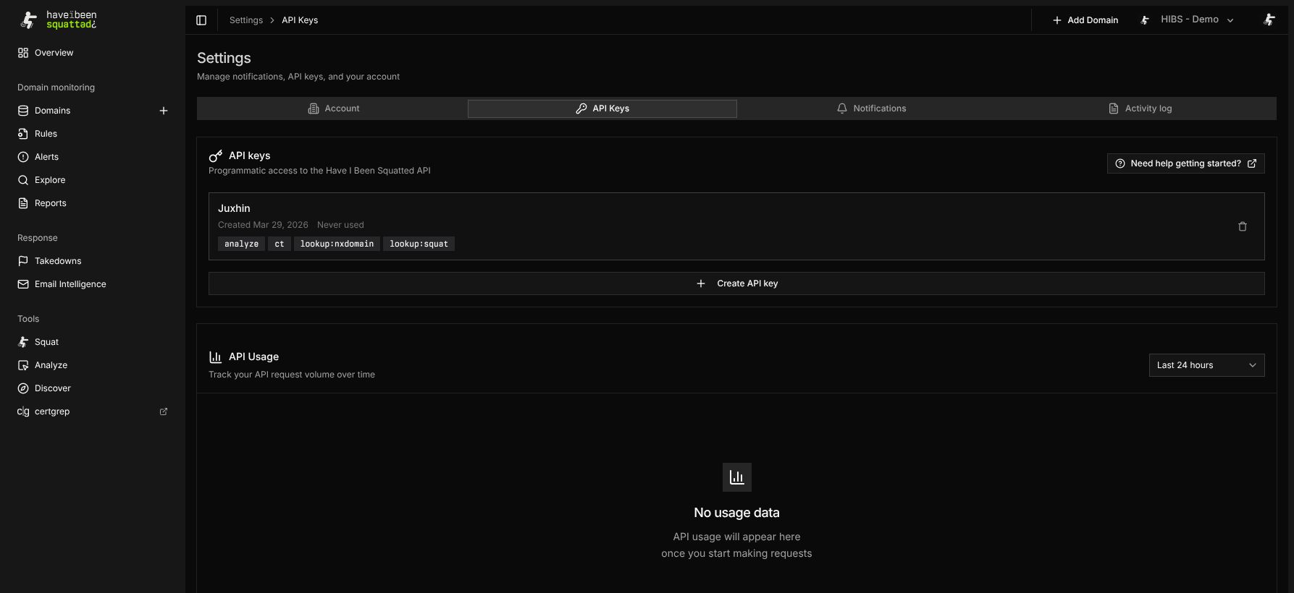Click the No usage data heading
Screen dimensions: 1294x593
736,513
